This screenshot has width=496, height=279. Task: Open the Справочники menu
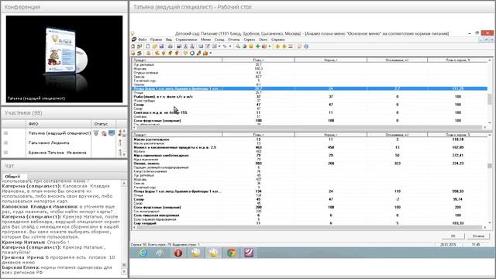click(186, 40)
